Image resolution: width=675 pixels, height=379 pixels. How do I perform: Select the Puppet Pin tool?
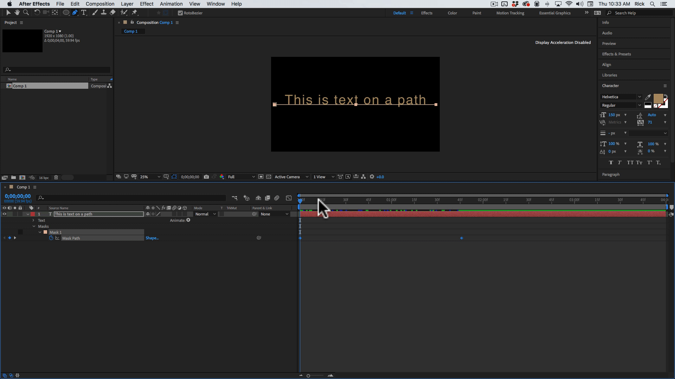pyautogui.click(x=134, y=13)
